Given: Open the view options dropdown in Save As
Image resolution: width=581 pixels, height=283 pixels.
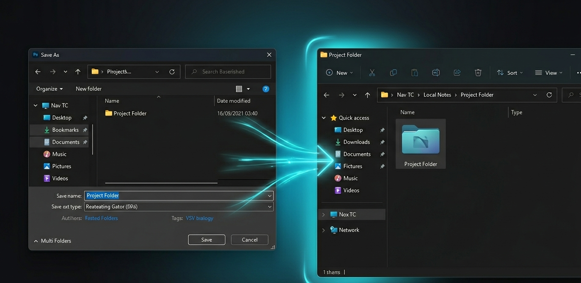Looking at the screenshot, I should (248, 89).
